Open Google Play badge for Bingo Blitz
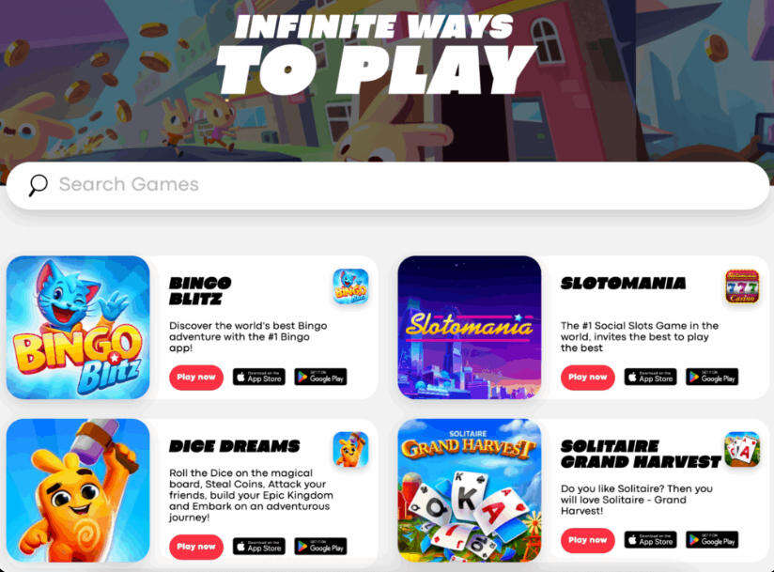The image size is (774, 572). coord(321,377)
